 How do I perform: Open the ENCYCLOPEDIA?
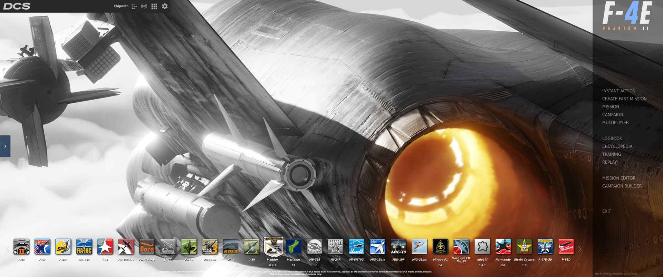[x=617, y=146]
